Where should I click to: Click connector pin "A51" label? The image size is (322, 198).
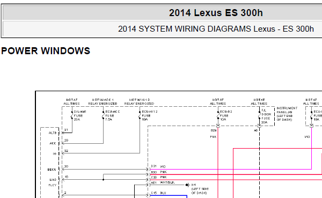(x=154, y=182)
